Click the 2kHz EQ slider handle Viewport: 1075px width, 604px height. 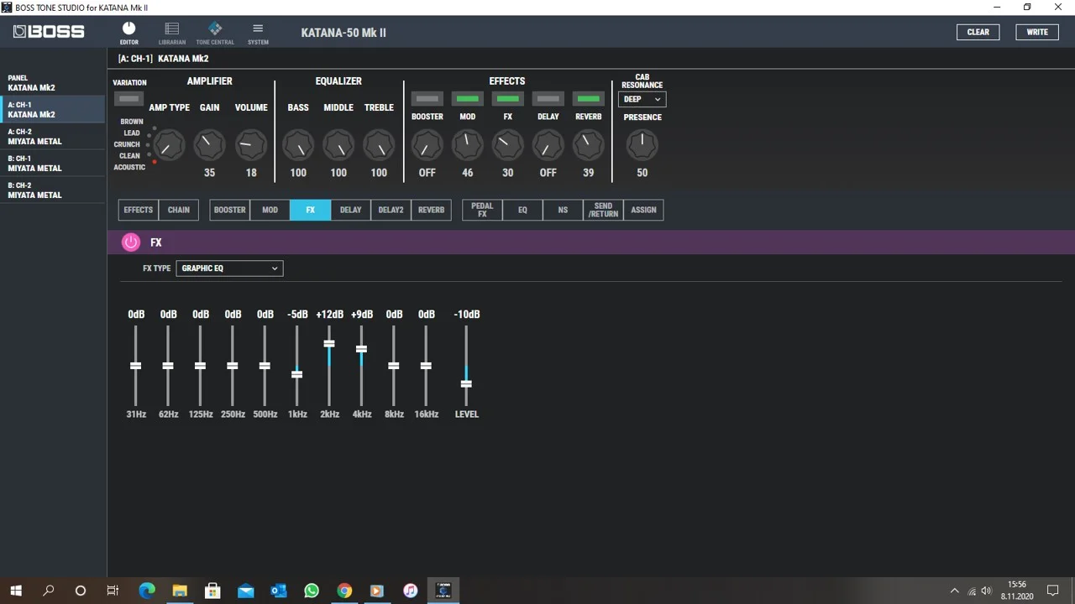pos(329,343)
